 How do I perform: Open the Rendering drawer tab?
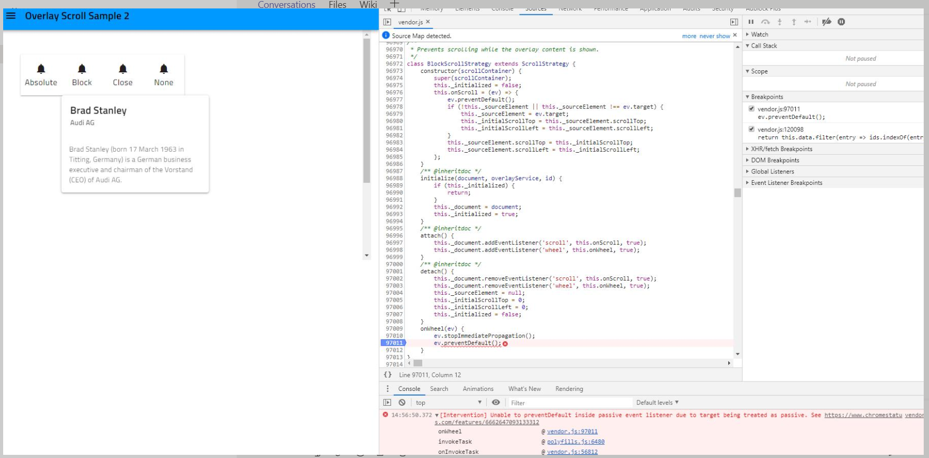coord(569,389)
